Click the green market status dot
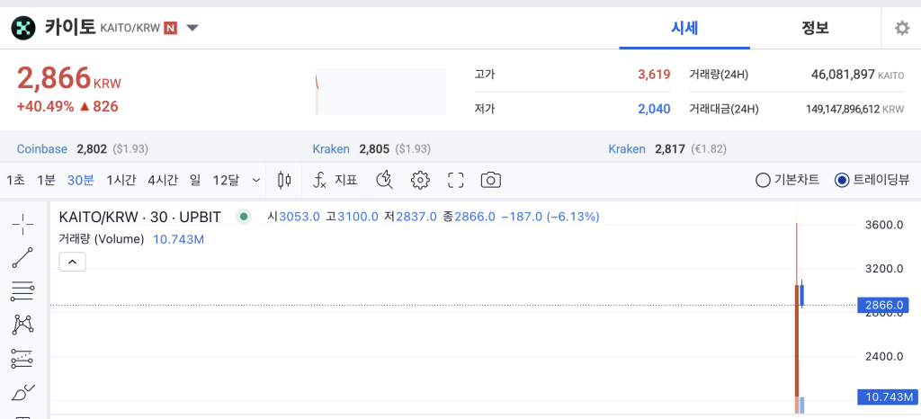The image size is (921, 419). [x=243, y=217]
